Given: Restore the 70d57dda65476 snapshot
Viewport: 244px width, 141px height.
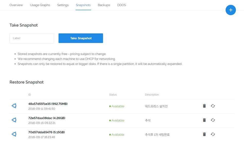Looking at the screenshot, I should pos(213,134).
